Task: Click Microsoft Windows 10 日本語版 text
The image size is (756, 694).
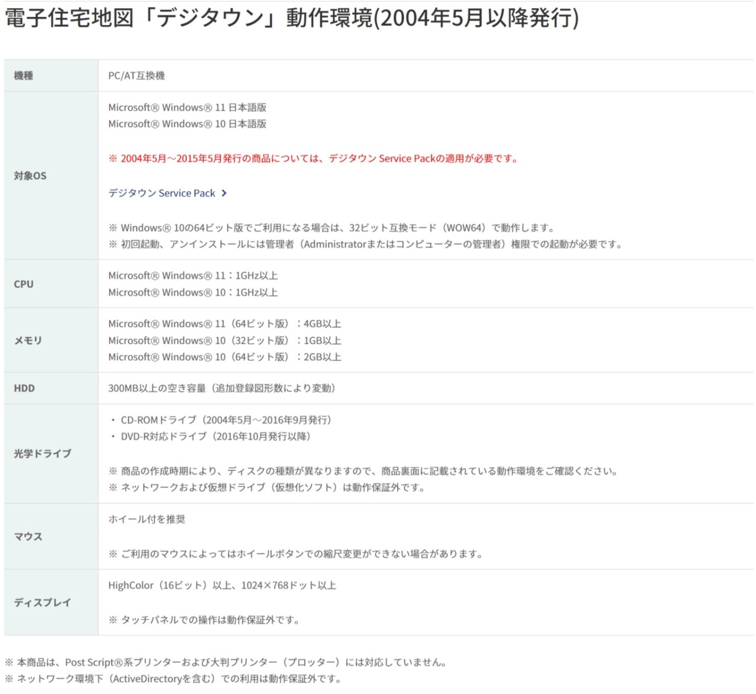Action: pyautogui.click(x=187, y=124)
